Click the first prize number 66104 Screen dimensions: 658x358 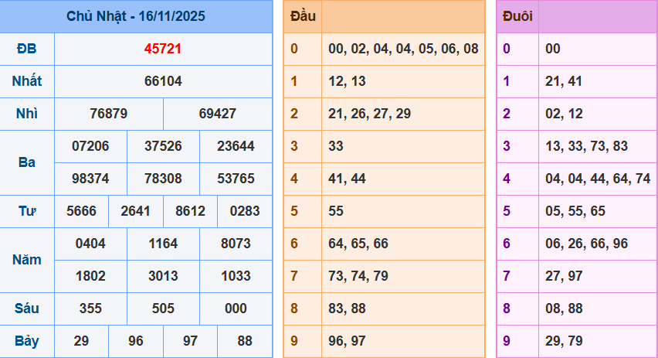coord(163,81)
